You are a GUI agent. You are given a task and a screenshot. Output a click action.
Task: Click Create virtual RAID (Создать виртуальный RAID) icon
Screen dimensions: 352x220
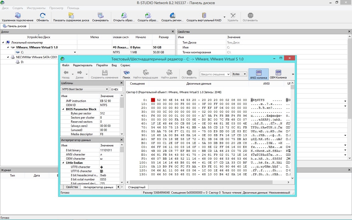click(204, 16)
